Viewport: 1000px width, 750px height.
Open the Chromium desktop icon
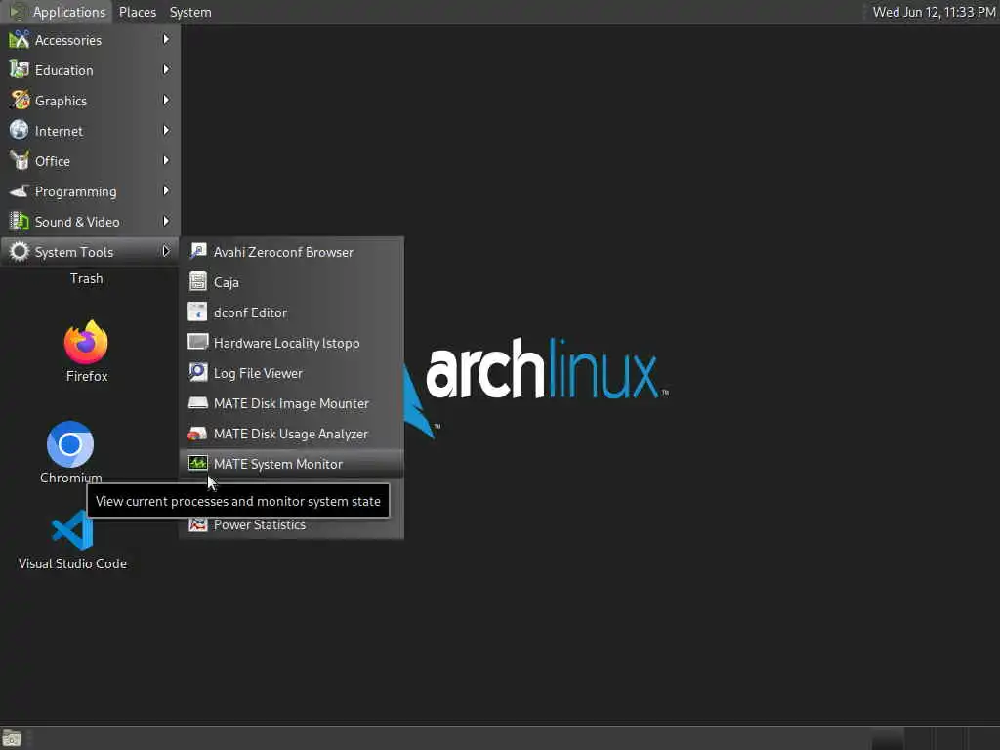click(70, 444)
